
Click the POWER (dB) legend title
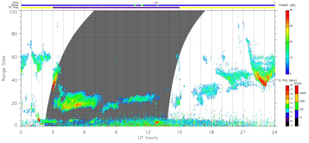click(x=287, y=5)
